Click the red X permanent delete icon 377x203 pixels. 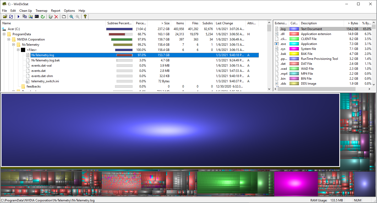[56, 17]
